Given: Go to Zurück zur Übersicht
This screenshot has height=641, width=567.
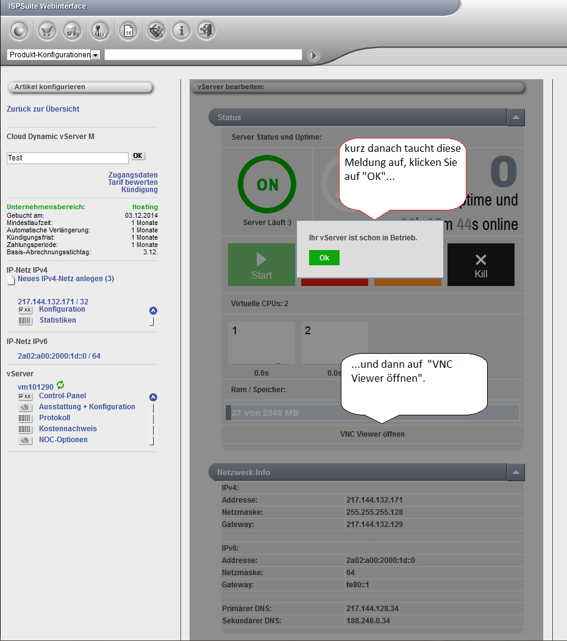Looking at the screenshot, I should (43, 109).
